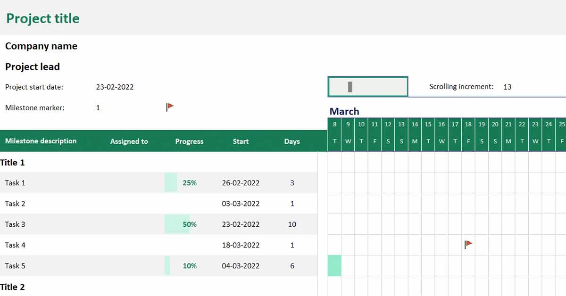Select the Scrolling increment value 13
Image resolution: width=566 pixels, height=296 pixels.
pos(507,87)
